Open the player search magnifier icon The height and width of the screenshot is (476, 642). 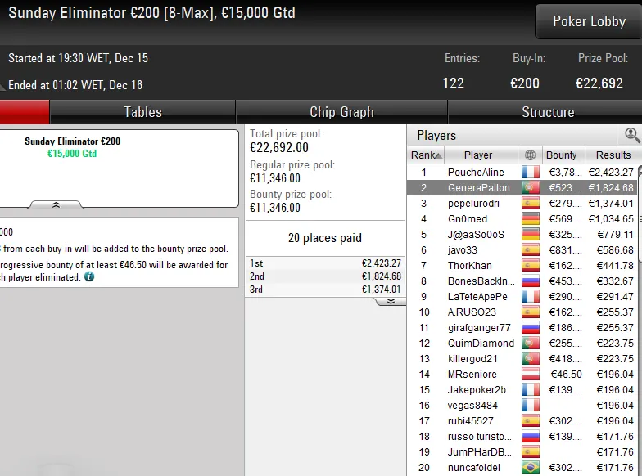point(632,135)
